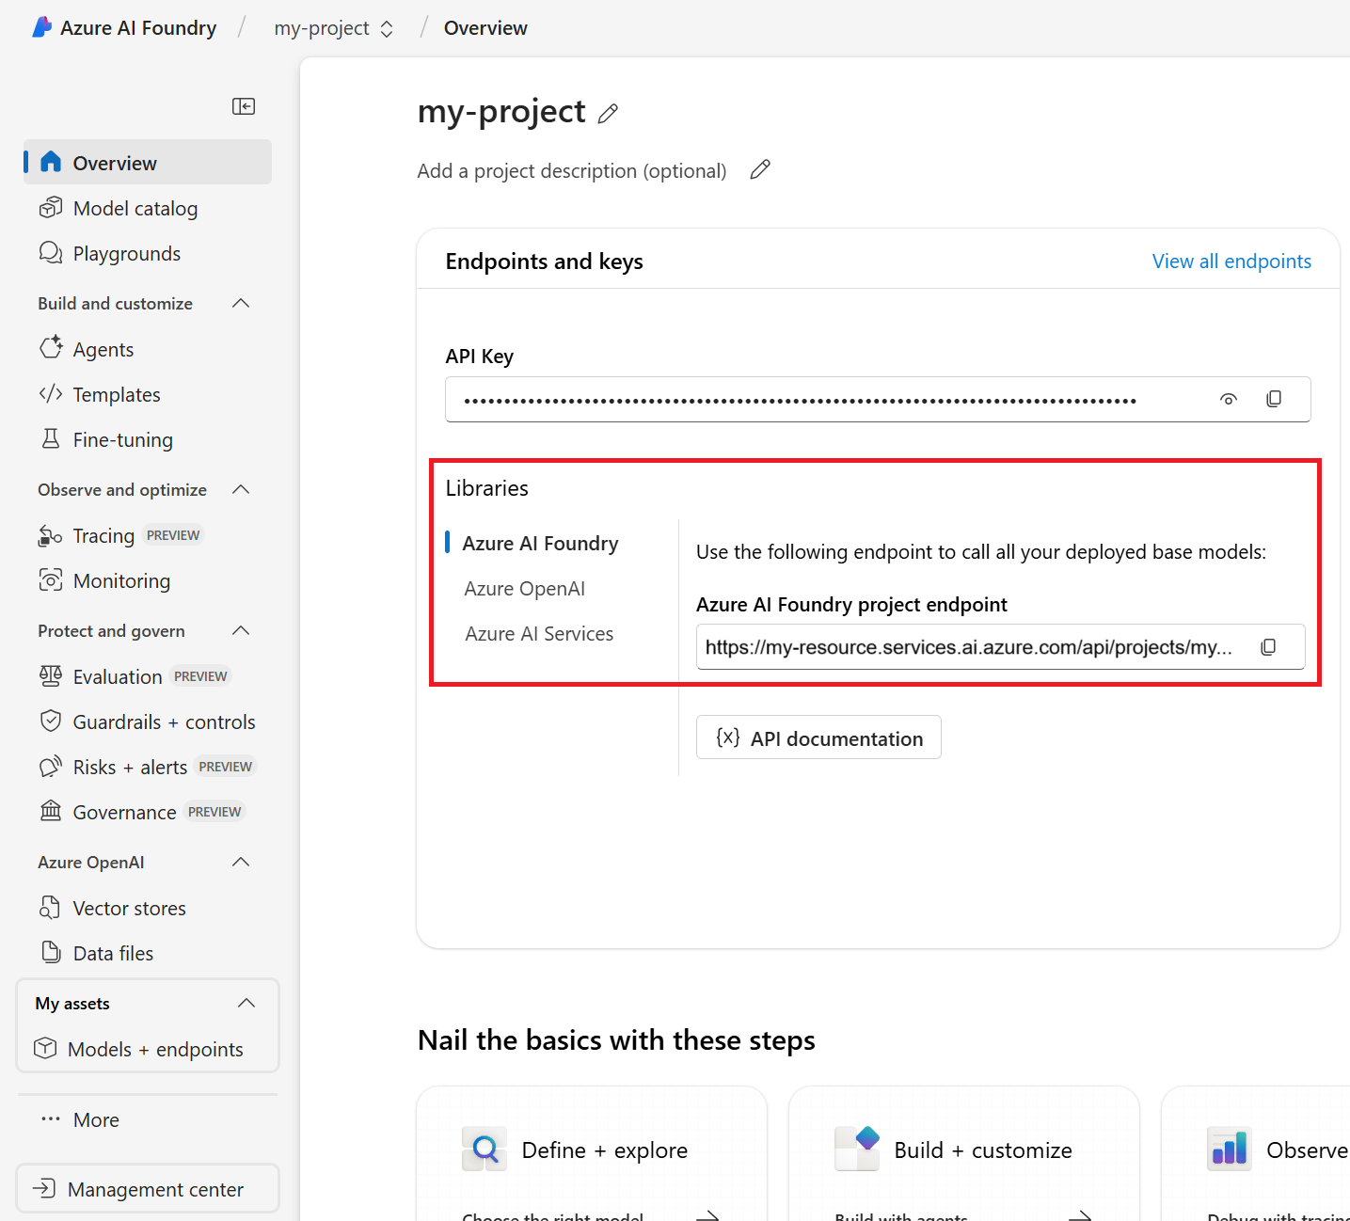This screenshot has width=1350, height=1221.
Task: Click the masked API Key field
Action: click(x=878, y=399)
